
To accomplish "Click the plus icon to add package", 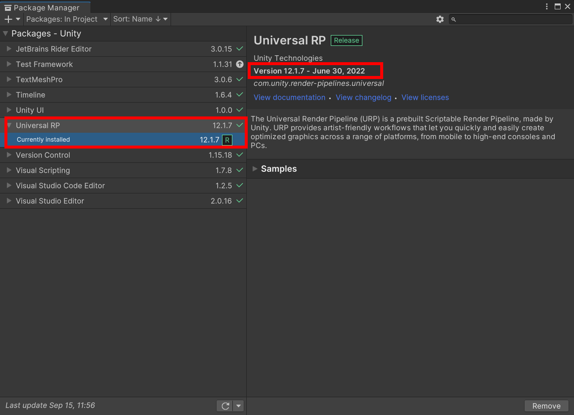I will pos(8,19).
